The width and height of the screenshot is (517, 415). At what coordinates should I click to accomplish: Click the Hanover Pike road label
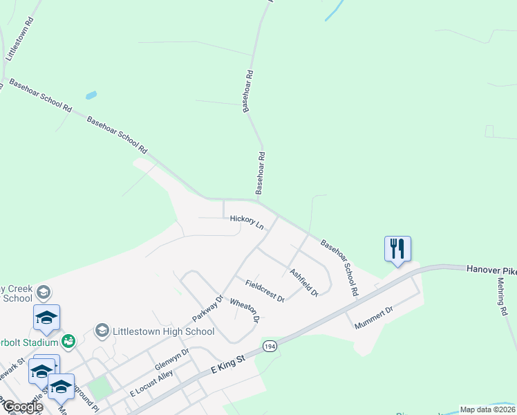[x=491, y=270]
